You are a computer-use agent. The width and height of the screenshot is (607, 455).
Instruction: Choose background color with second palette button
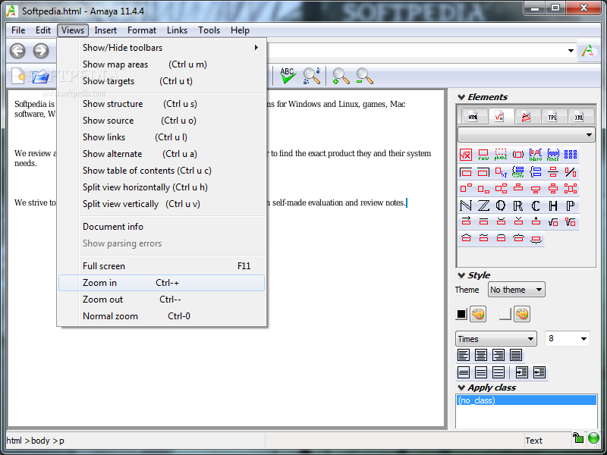(522, 314)
